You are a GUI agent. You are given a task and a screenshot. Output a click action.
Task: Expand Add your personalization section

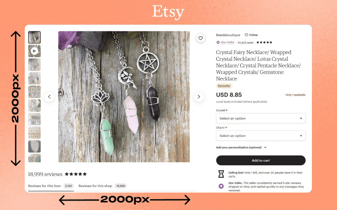pos(241,147)
